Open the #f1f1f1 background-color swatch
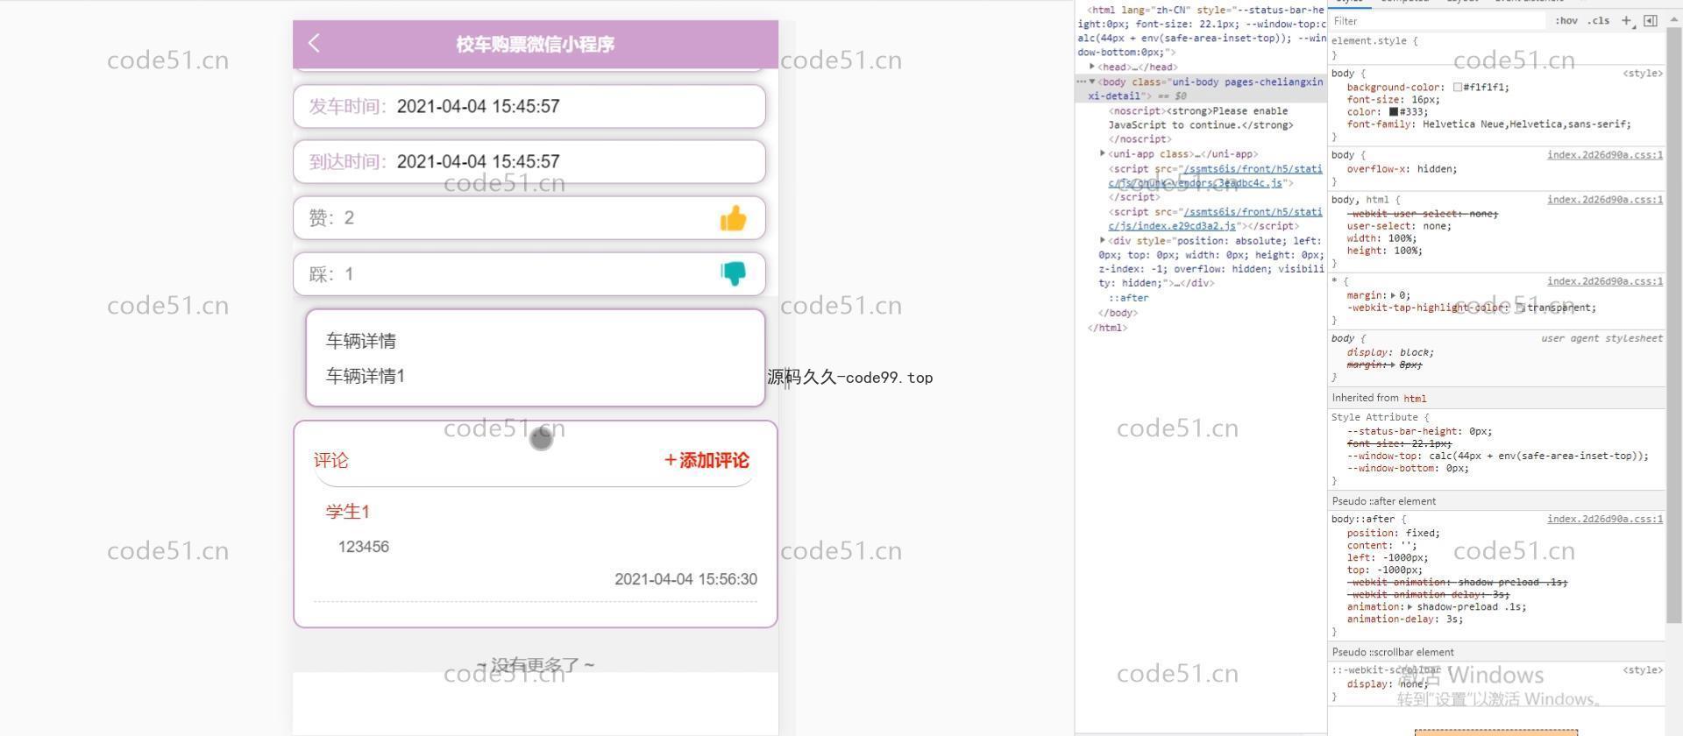 1457,88
